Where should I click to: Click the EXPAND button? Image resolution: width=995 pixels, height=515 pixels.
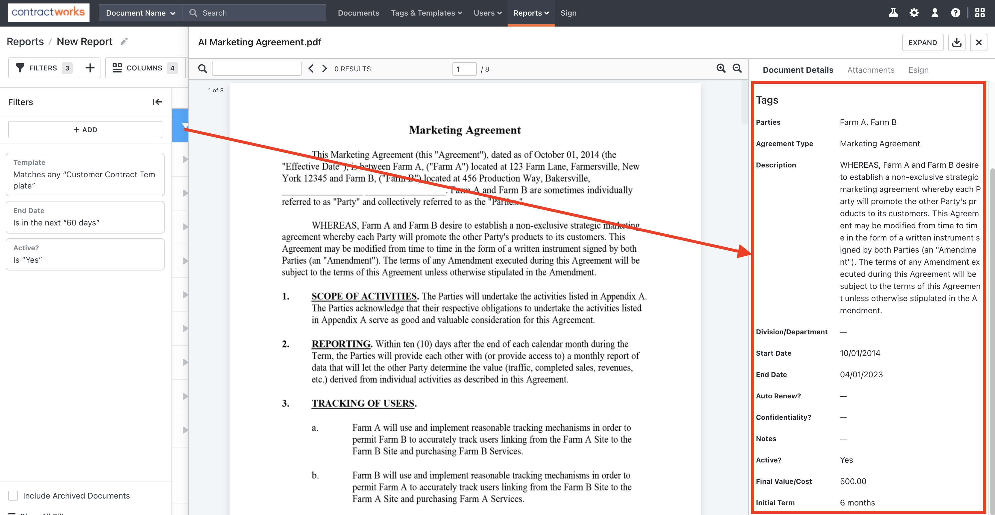click(923, 42)
